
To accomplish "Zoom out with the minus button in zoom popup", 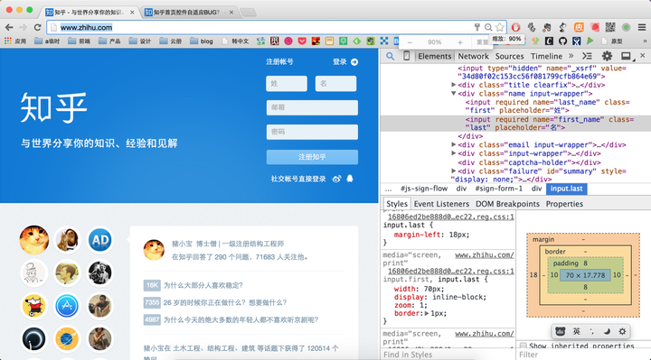I will tap(410, 42).
